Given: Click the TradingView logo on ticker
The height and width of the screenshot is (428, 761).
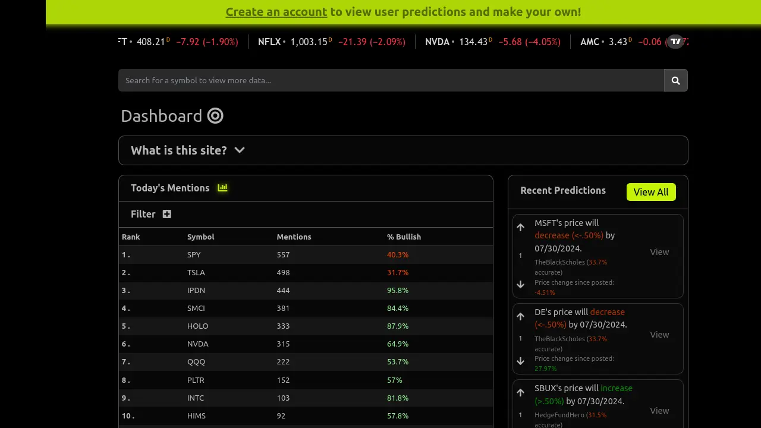Looking at the screenshot, I should click(x=675, y=42).
